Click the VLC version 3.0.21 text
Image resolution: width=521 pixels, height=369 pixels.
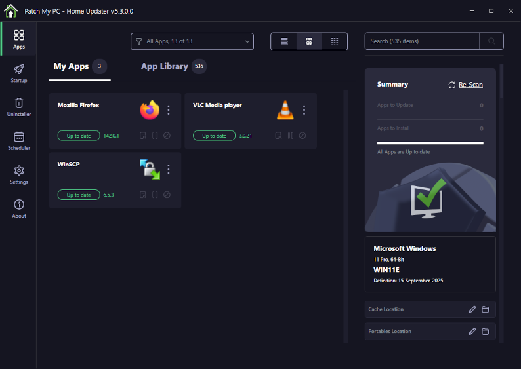[x=245, y=136]
